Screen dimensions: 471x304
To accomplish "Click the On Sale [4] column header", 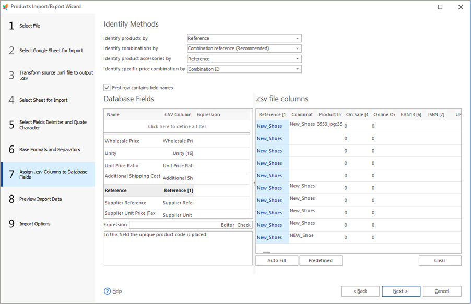I will [x=357, y=114].
